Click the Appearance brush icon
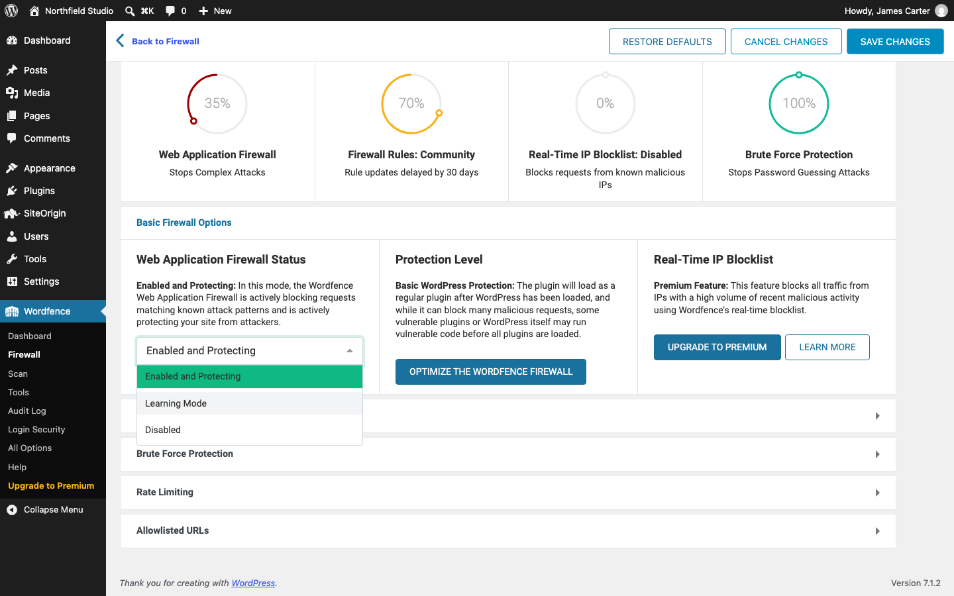Viewport: 954px width, 596px height. (12, 168)
